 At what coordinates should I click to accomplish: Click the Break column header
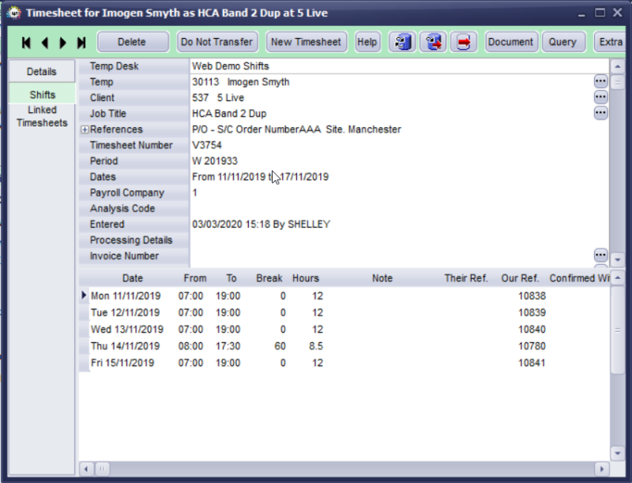(269, 278)
